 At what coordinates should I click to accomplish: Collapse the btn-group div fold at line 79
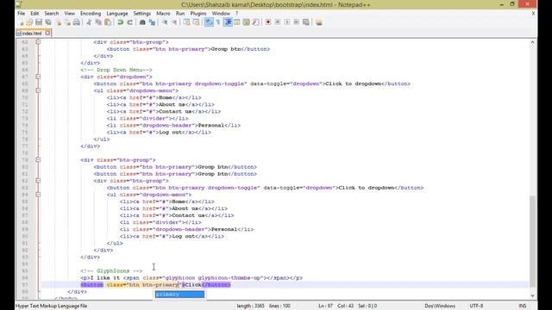(x=38, y=159)
